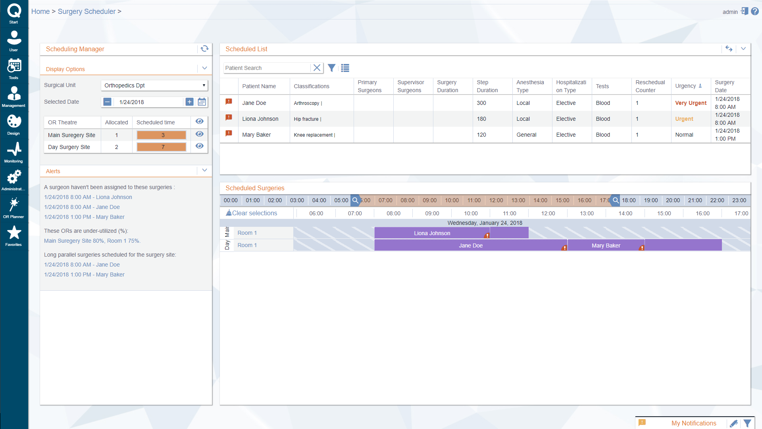
Task: Open the User sidebar menu
Action: click(14, 41)
